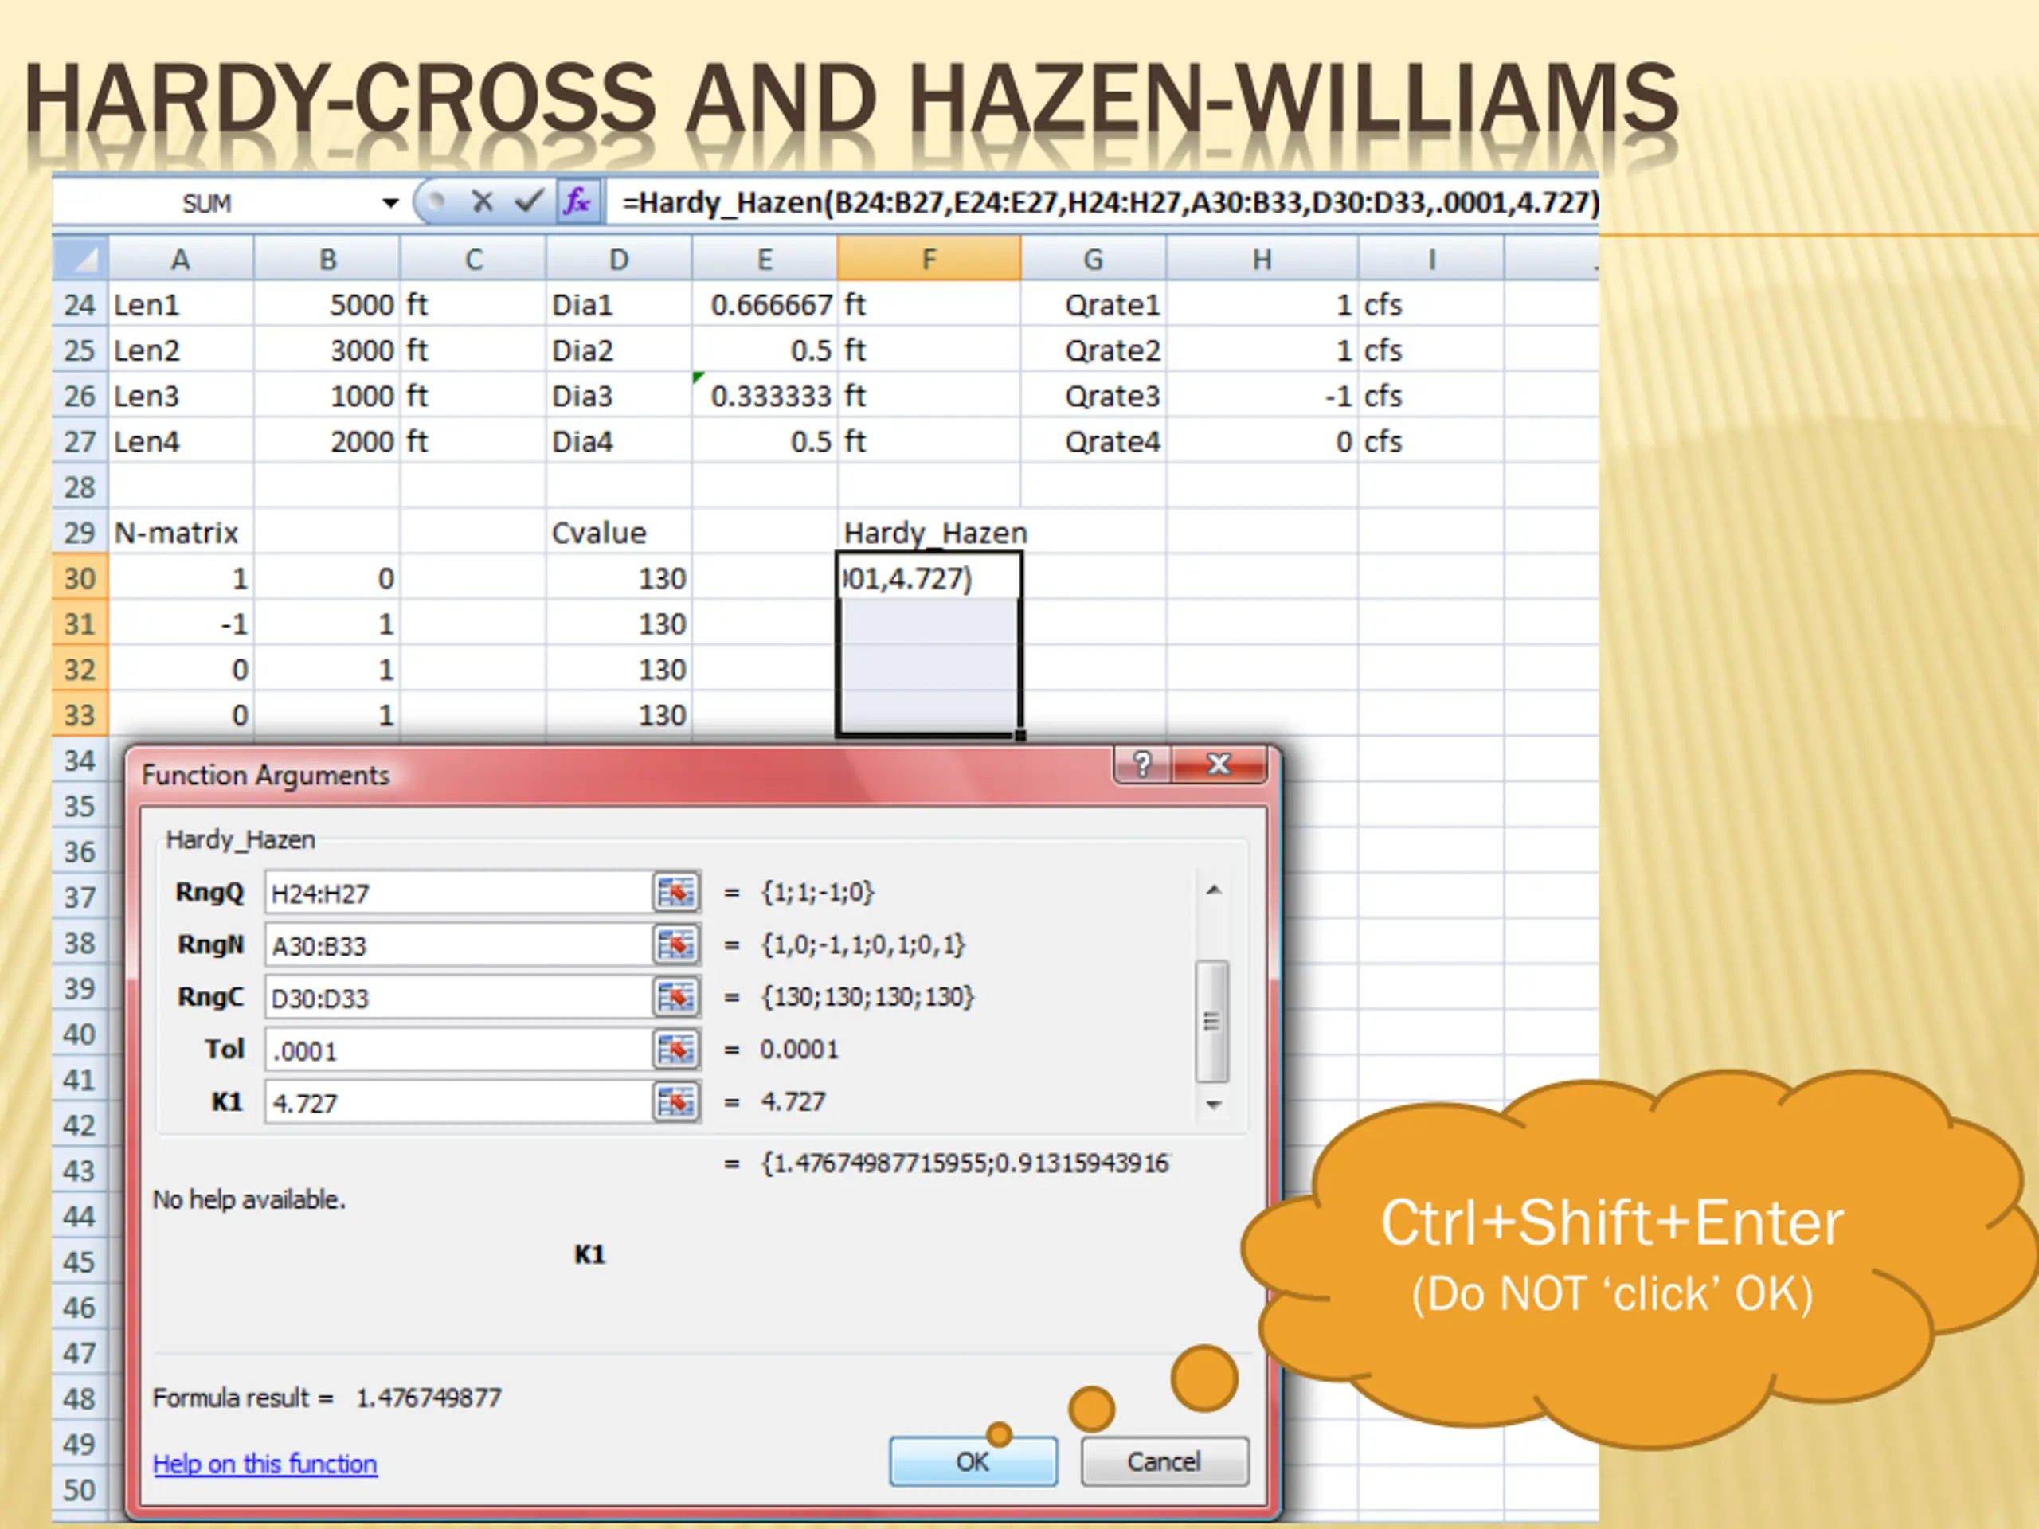Click the RngN range selector icon
The image size is (2039, 1529).
click(x=675, y=944)
